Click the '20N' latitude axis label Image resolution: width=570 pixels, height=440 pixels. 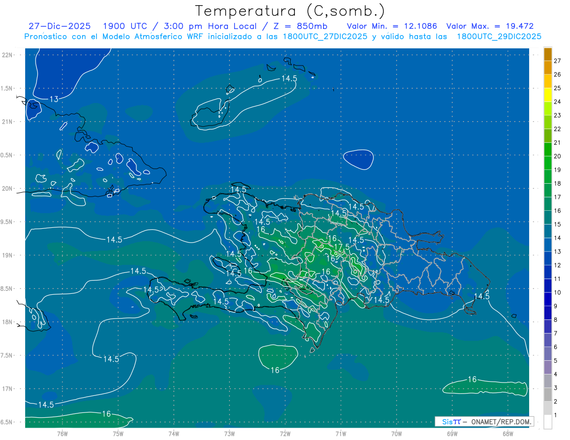8,188
